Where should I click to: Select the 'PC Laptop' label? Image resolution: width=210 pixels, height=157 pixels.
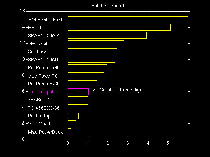pyautogui.click(x=39, y=116)
